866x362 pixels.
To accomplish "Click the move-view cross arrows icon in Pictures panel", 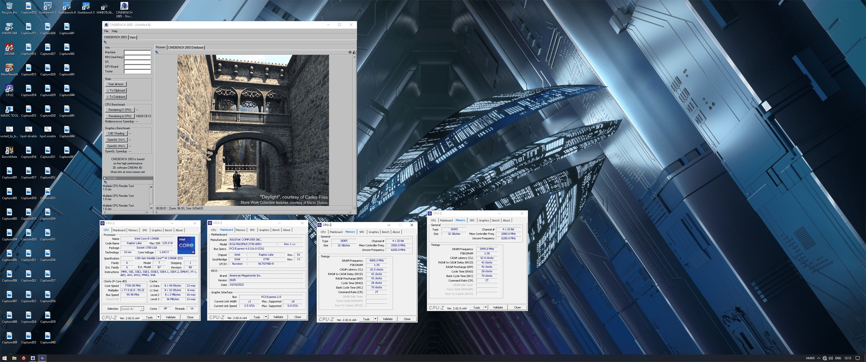I will pyautogui.click(x=350, y=52).
